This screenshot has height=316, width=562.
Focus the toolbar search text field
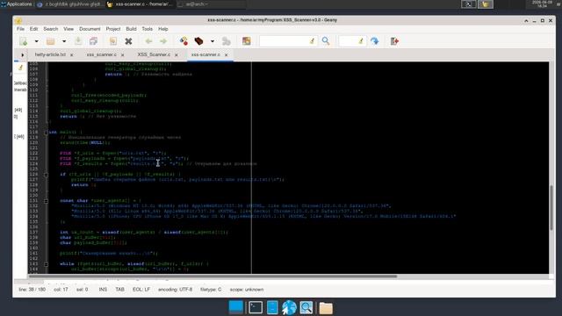click(x=284, y=41)
